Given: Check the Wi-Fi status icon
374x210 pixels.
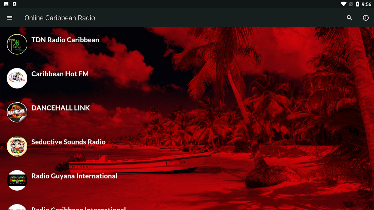Looking at the screenshot, I should pos(343,4).
